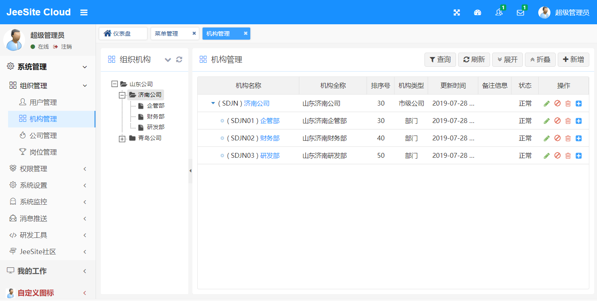Screen dimensions: 597x301
Task: Expand the JeeSite社区 menu
Action: 48,252
